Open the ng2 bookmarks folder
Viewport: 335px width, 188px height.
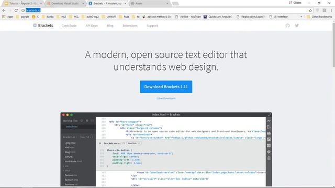(61, 17)
